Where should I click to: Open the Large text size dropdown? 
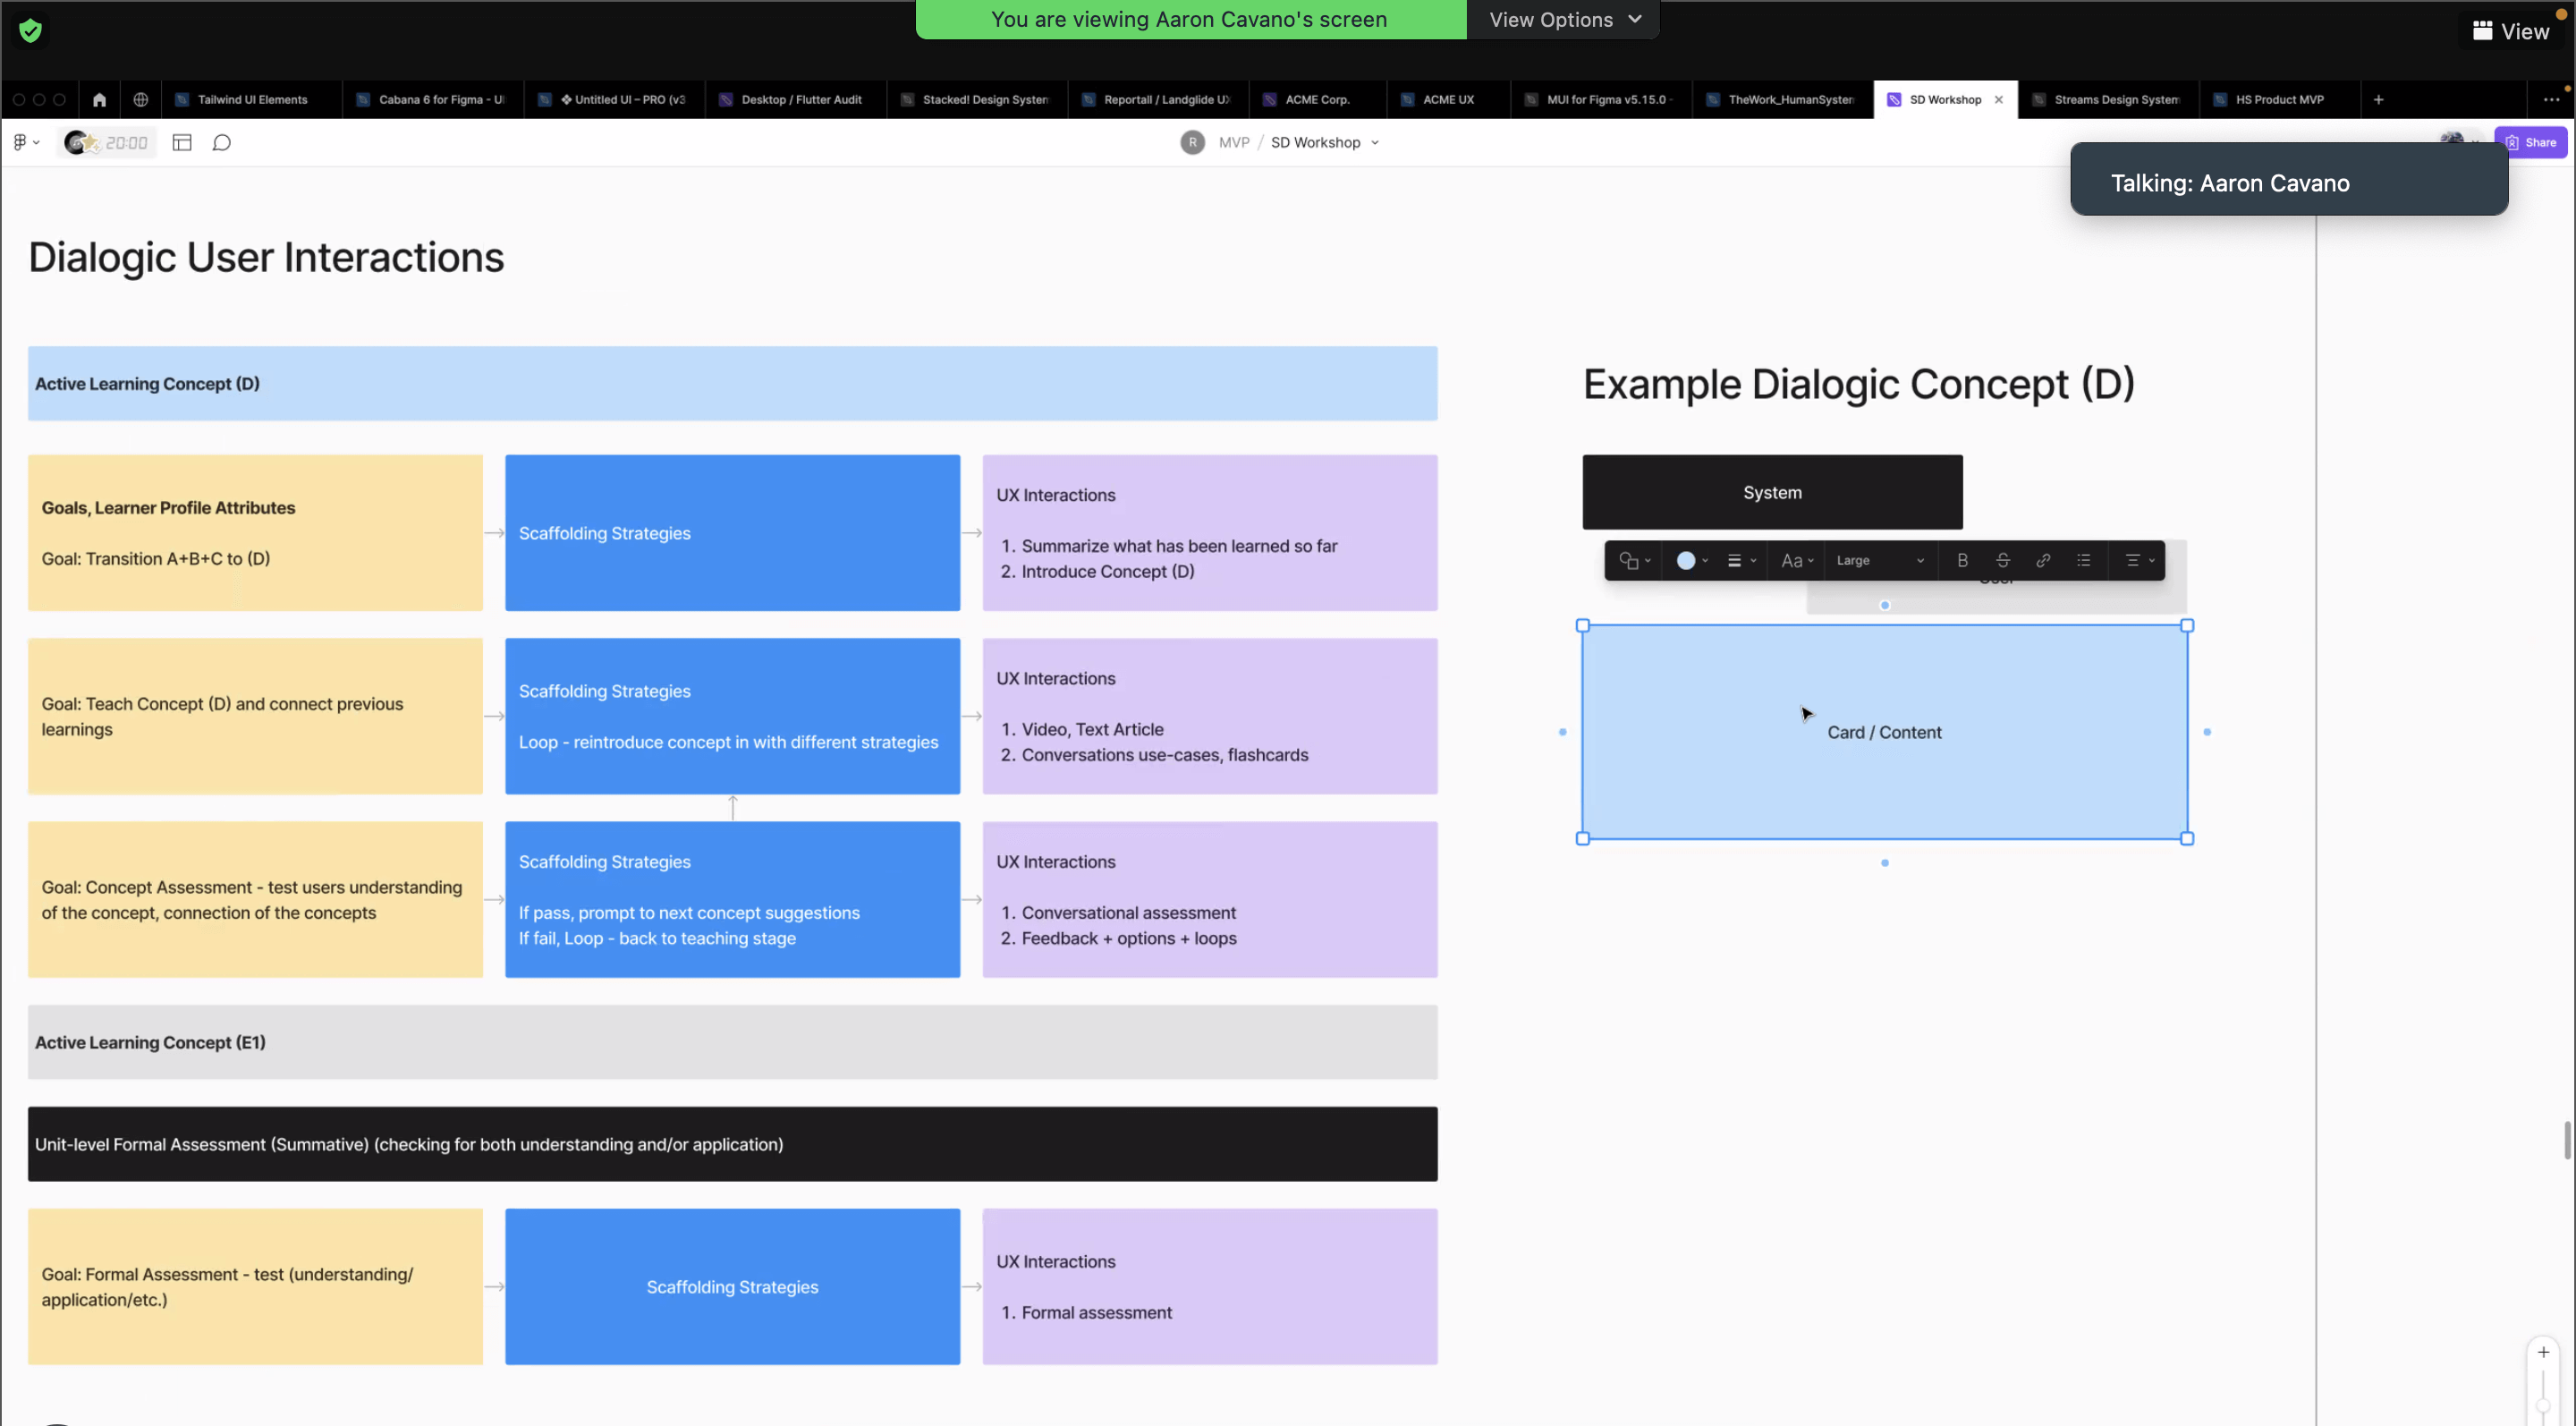[1879, 560]
